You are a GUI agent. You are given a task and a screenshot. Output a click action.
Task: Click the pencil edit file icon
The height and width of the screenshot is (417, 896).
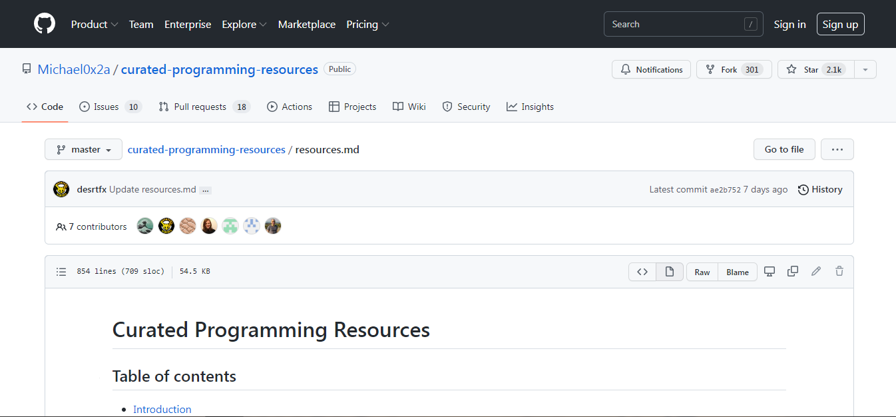(x=816, y=272)
